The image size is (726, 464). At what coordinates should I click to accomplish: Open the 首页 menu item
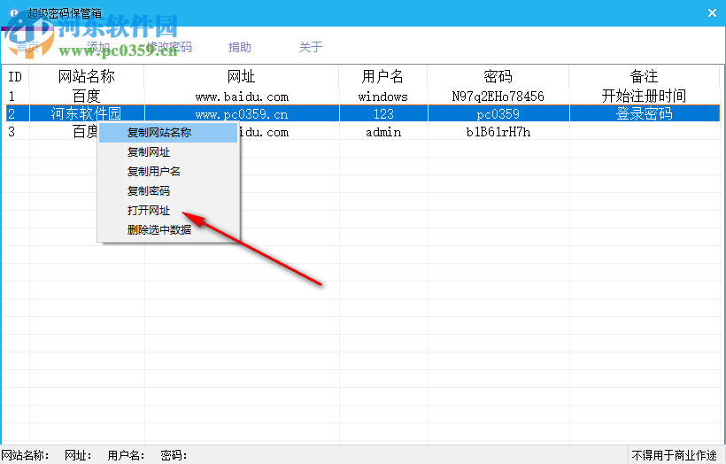pos(27,47)
